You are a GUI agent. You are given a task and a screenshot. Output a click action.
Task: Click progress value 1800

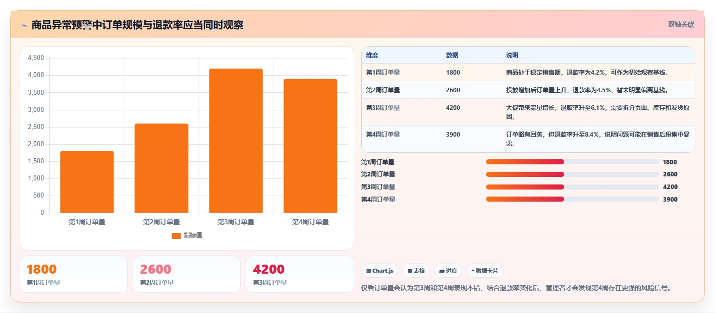click(670, 162)
